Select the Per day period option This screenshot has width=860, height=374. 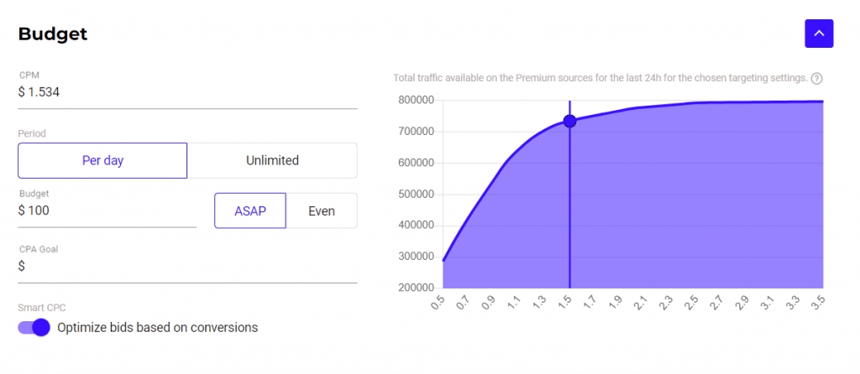click(x=102, y=160)
